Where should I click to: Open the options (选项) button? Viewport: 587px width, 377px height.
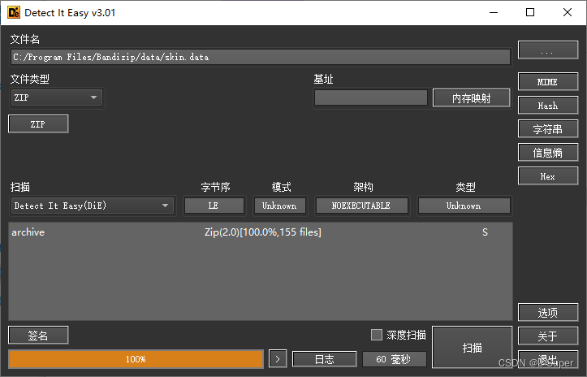[548, 312]
